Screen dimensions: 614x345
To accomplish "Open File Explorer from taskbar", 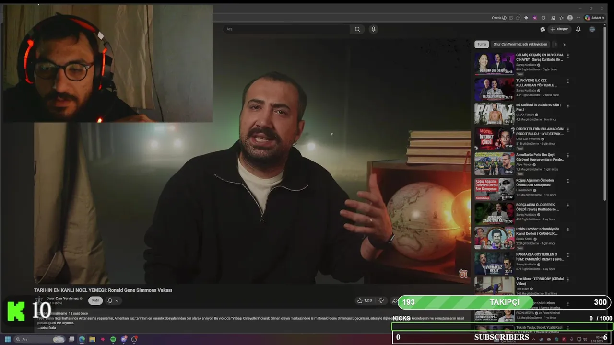I will point(92,339).
